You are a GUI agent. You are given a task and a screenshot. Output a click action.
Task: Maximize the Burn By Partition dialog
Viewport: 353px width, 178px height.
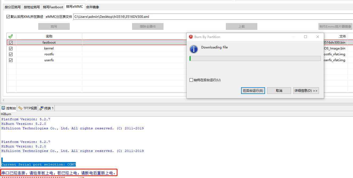(305, 37)
